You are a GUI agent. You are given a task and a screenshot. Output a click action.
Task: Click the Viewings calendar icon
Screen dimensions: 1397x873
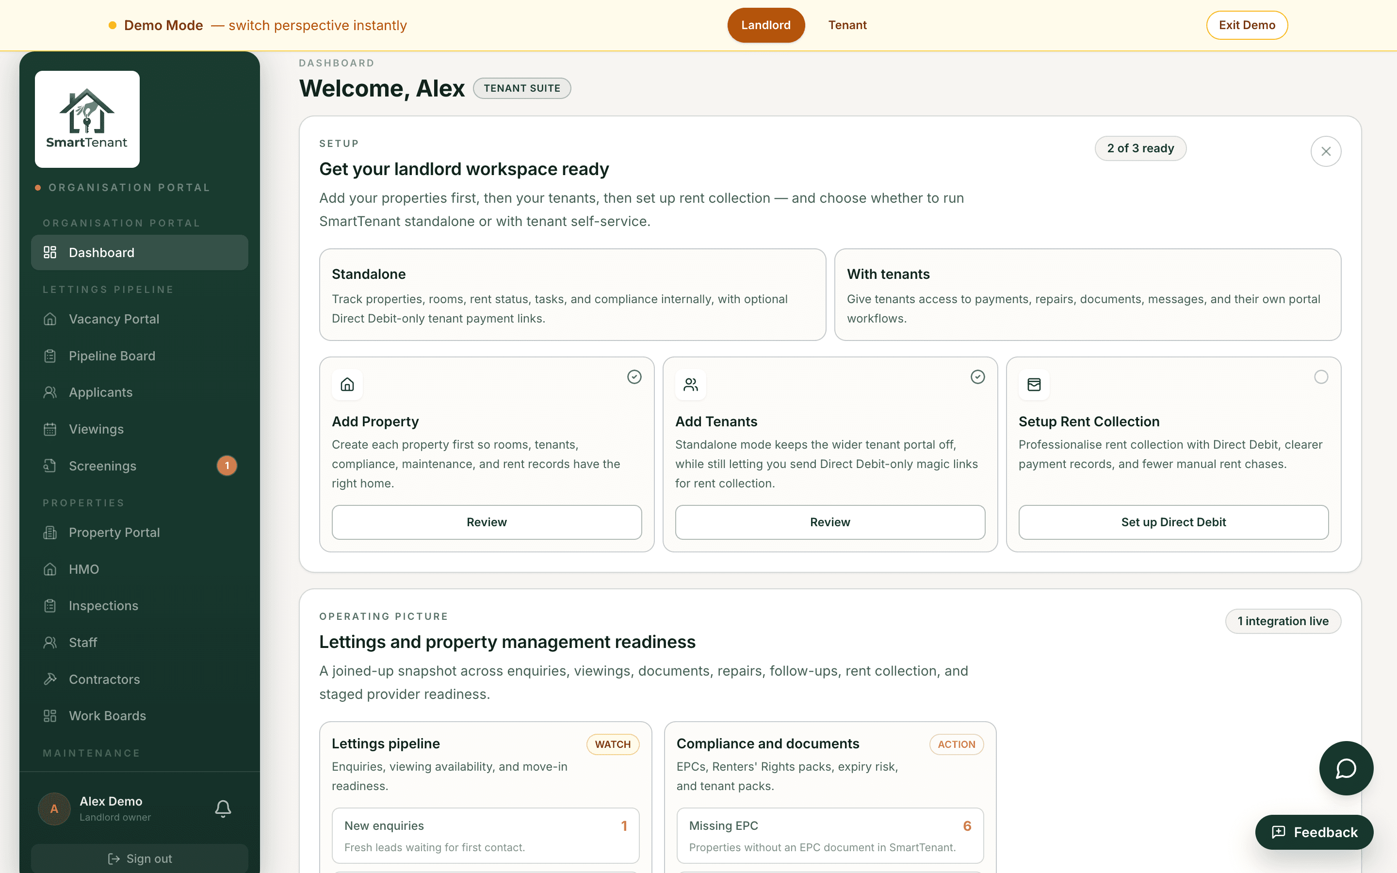50,429
